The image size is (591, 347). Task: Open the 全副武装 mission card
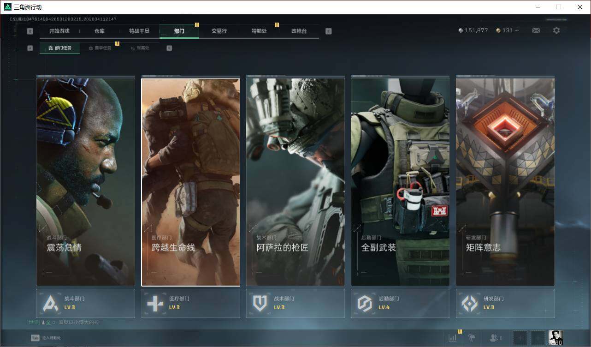click(400, 182)
